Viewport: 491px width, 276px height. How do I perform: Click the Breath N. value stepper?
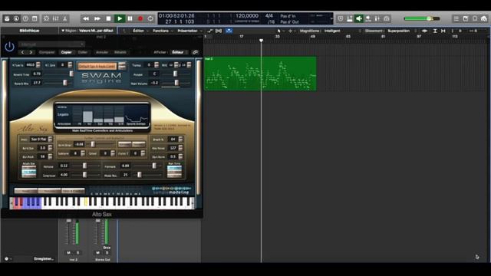180,139
